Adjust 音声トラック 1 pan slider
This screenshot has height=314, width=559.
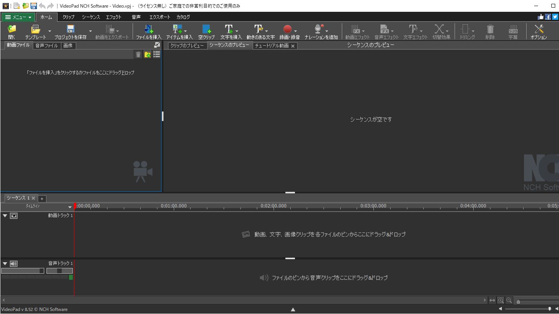point(59,271)
